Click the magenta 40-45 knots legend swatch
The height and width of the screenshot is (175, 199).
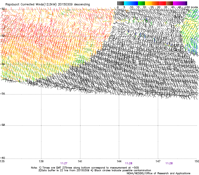coord(176,3)
